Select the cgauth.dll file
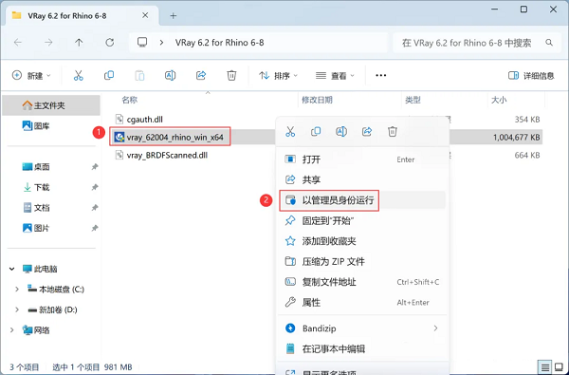This screenshot has height=375, width=569. 145,120
